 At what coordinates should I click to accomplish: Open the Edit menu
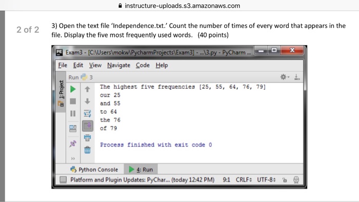[78, 65]
